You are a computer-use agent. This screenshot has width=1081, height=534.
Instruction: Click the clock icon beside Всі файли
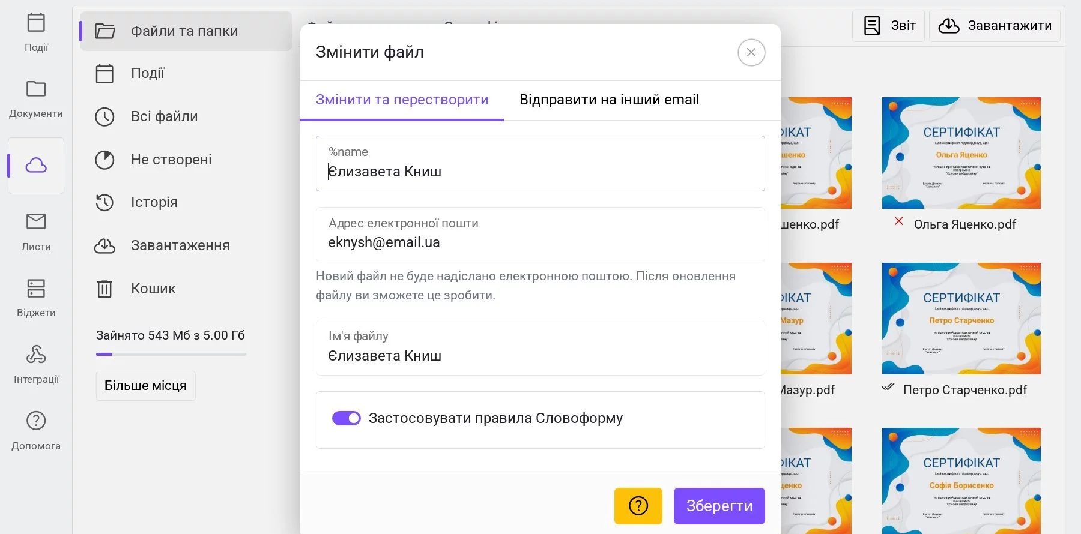(x=104, y=116)
